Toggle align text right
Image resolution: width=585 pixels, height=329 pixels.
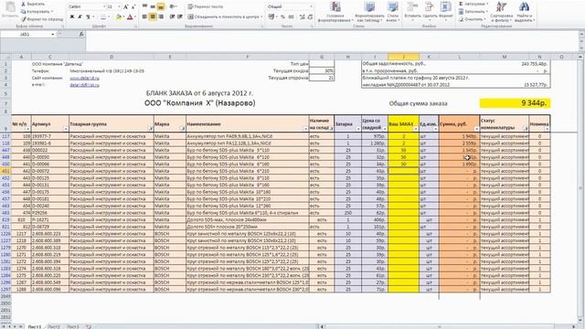pyautogui.click(x=161, y=16)
